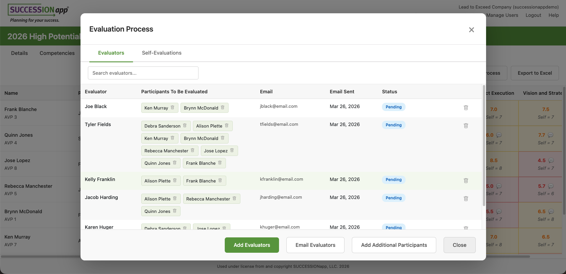Open comment bubble next to Brynn McDonald 6.5 score
This screenshot has height=274, width=566.
pyautogui.click(x=551, y=211)
